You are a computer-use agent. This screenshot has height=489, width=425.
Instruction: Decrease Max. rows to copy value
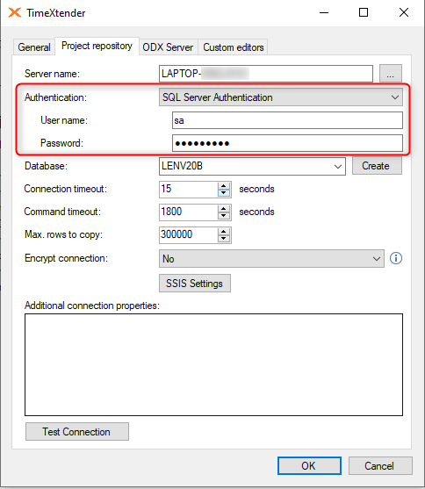(223, 239)
